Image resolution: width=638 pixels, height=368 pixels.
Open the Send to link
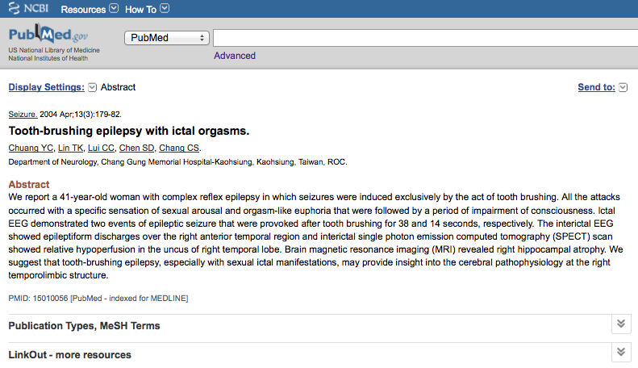597,87
